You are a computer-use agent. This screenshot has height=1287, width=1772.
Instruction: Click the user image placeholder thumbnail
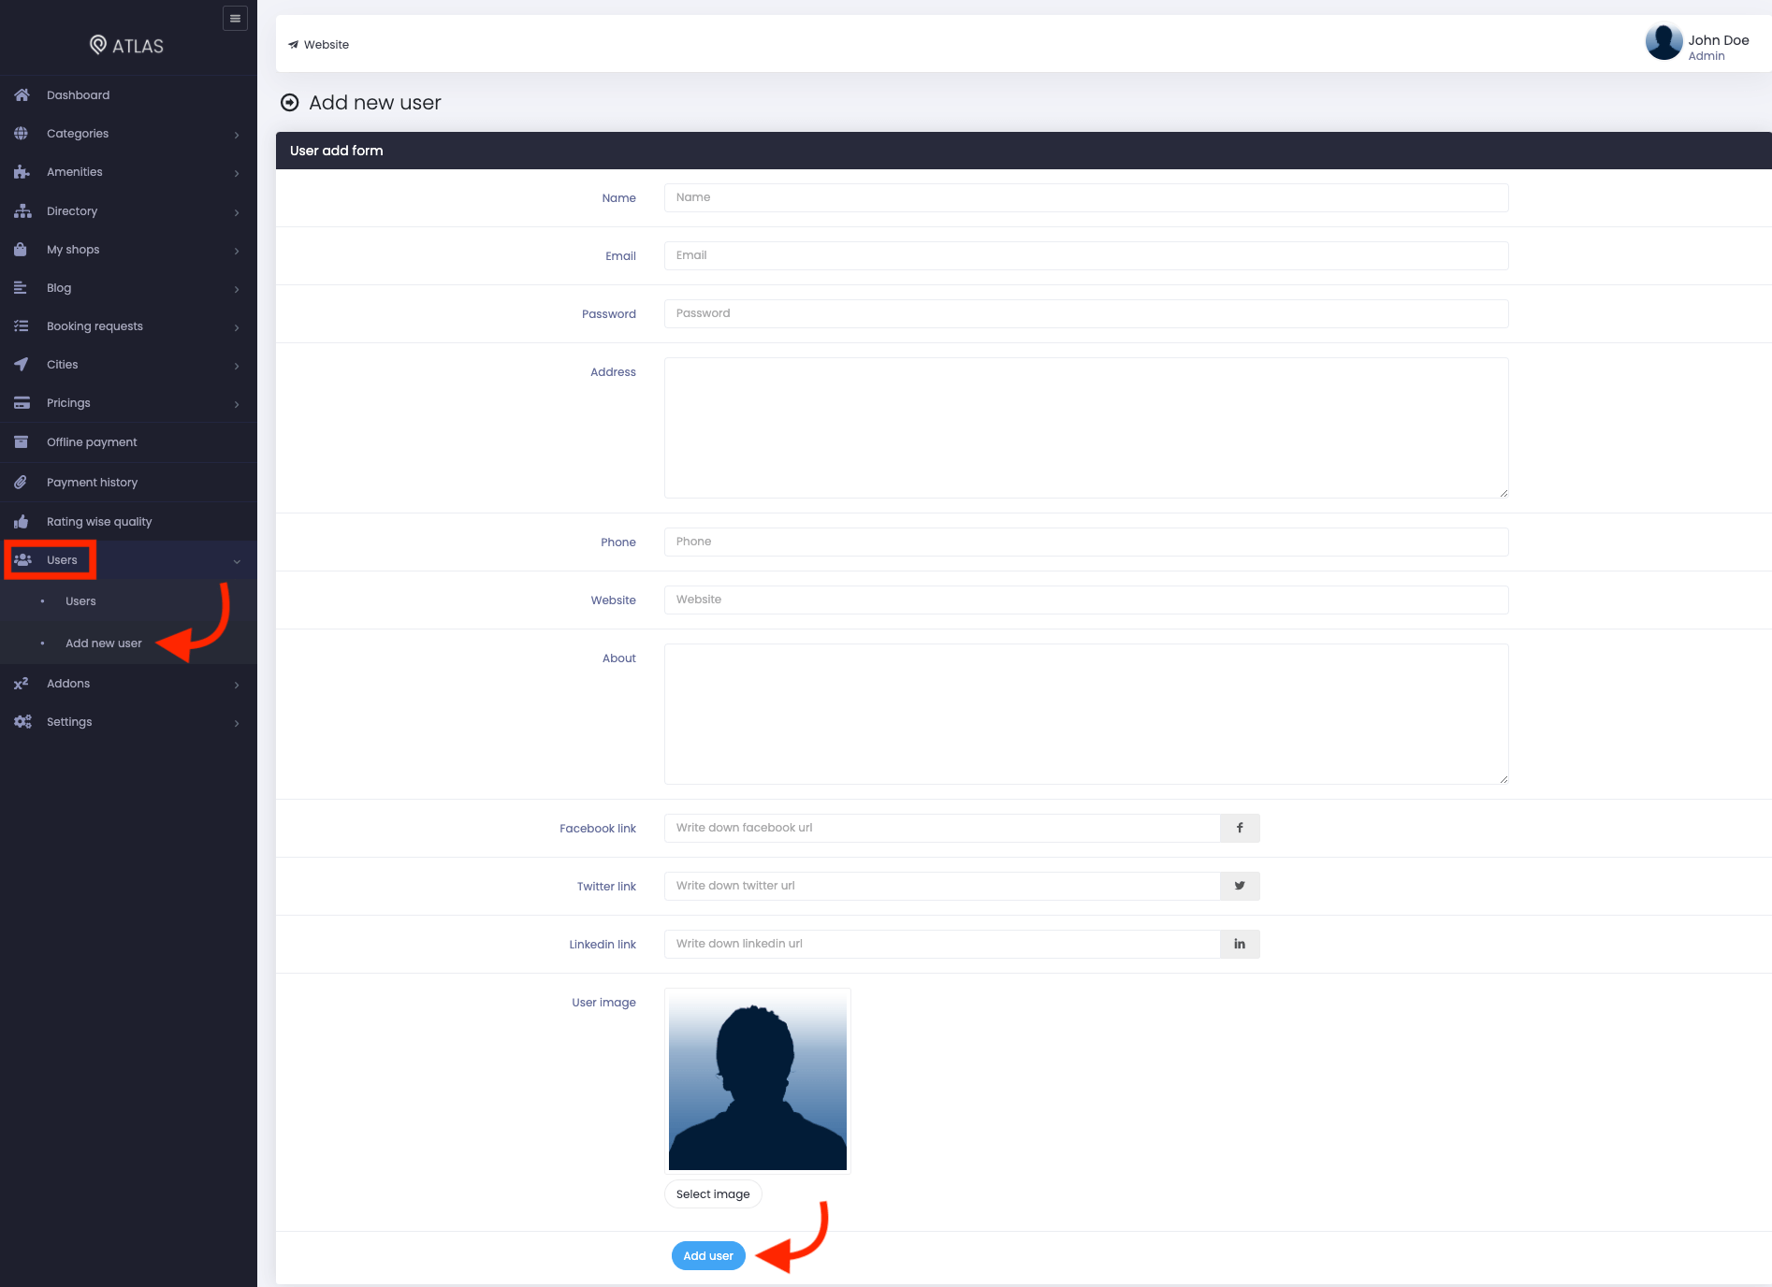pyautogui.click(x=758, y=1081)
